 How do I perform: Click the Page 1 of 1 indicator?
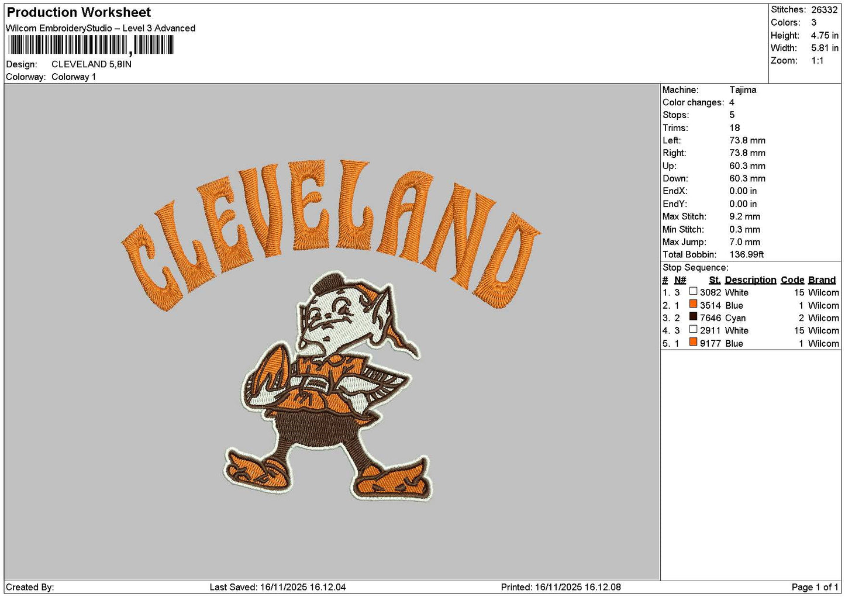(x=815, y=588)
